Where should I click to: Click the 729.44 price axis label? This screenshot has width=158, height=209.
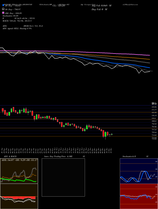(x=154, y=132)
